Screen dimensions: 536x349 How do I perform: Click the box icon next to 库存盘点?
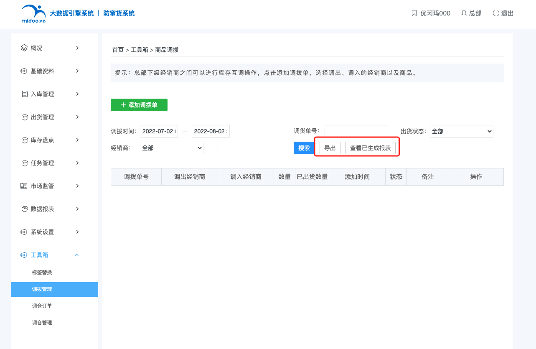(x=24, y=140)
